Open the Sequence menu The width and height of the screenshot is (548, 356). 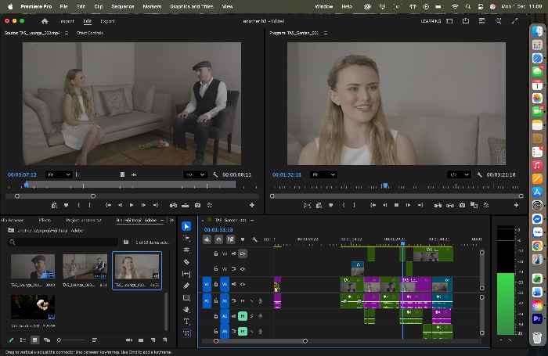click(123, 6)
